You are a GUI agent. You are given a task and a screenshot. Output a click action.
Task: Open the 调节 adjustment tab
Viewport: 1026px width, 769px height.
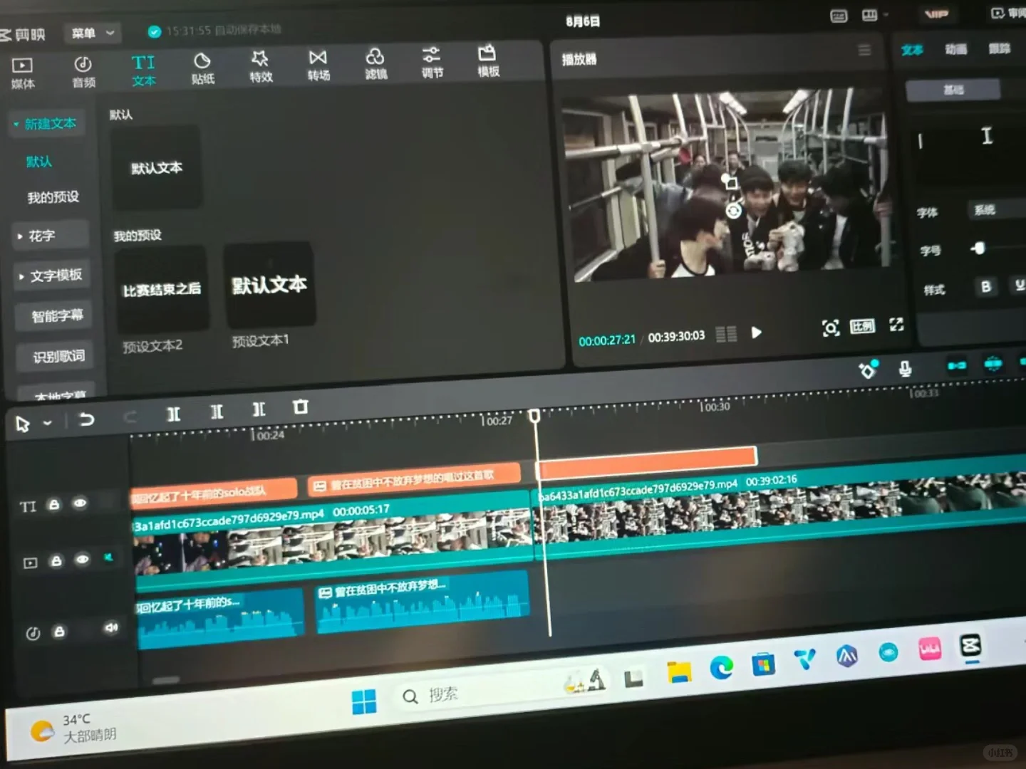[x=432, y=62]
